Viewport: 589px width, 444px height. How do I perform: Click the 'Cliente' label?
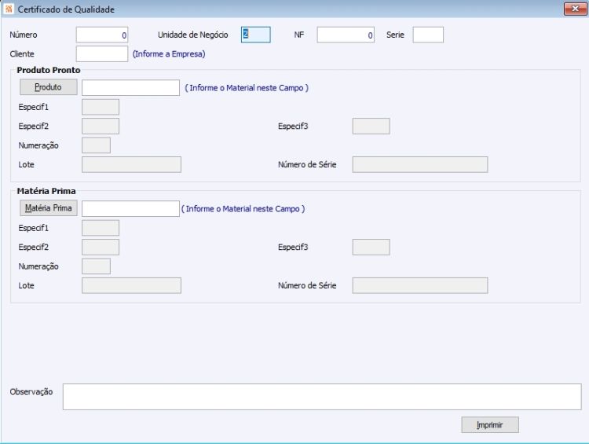[x=22, y=53]
